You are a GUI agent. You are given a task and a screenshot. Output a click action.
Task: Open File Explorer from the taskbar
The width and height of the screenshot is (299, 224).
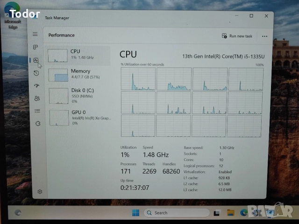point(230,213)
